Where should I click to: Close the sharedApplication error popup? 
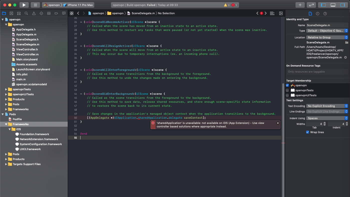coord(278,123)
